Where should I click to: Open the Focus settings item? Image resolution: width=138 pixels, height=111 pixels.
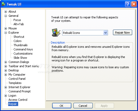pyautogui.click(x=17, y=20)
